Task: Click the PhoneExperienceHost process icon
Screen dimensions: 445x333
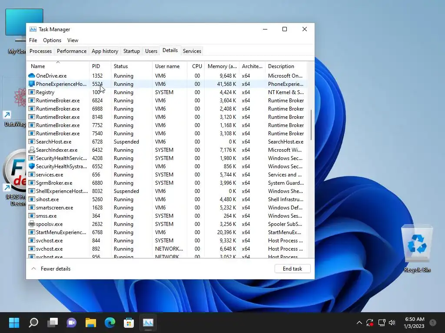Action: 31,84
